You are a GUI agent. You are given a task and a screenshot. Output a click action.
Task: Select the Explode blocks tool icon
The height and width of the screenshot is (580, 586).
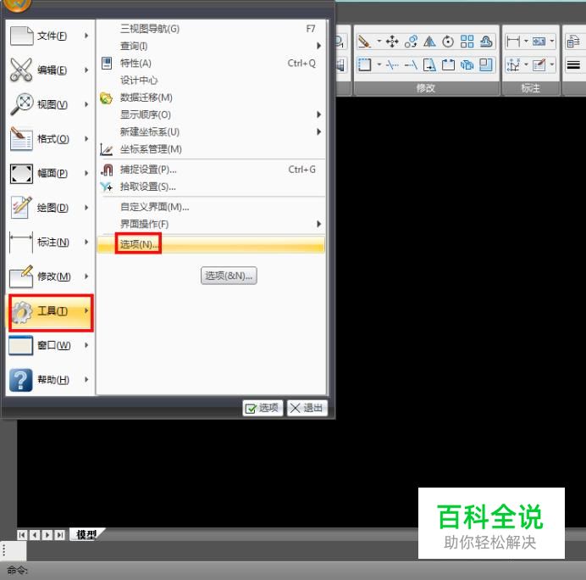[467, 64]
